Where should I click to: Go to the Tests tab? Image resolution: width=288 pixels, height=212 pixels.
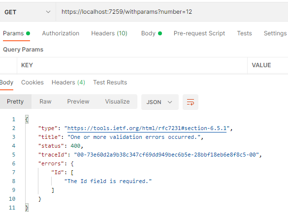[244, 33]
